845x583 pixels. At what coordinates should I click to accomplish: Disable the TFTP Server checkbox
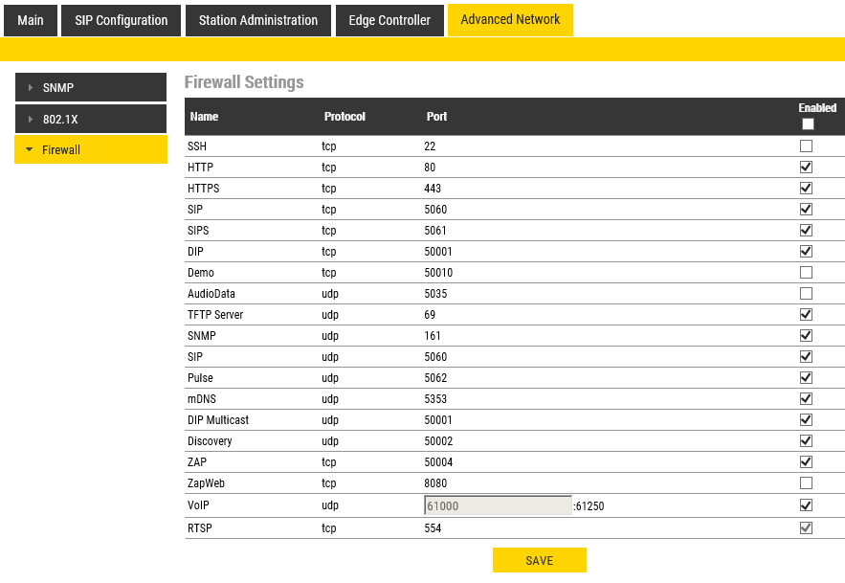[x=806, y=315]
